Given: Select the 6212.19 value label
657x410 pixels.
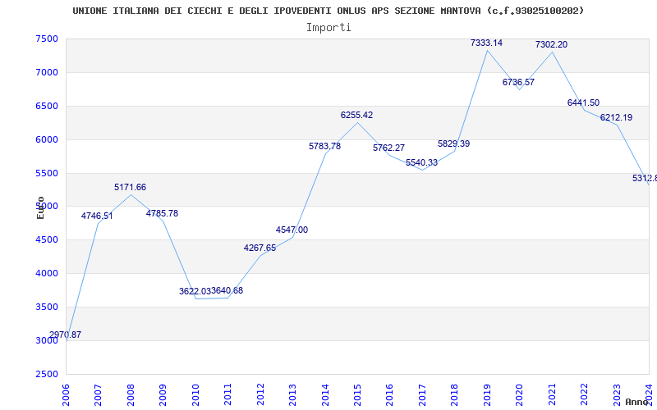Looking at the screenshot, I should coord(617,118).
